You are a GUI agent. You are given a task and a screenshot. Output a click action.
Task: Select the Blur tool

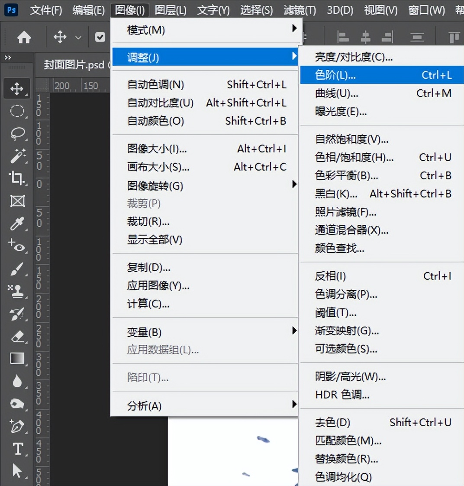coord(17,381)
